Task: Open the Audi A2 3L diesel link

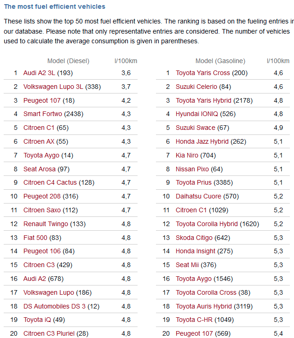Action: (39, 73)
